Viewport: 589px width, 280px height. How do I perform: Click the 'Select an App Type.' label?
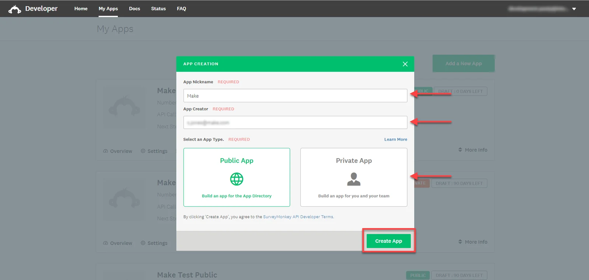[204, 139]
